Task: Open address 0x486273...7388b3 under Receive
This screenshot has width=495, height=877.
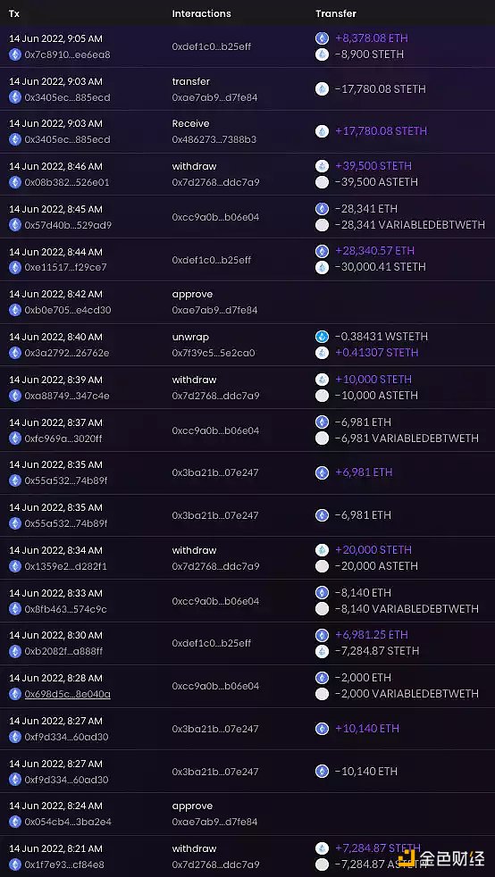Action: coord(214,139)
